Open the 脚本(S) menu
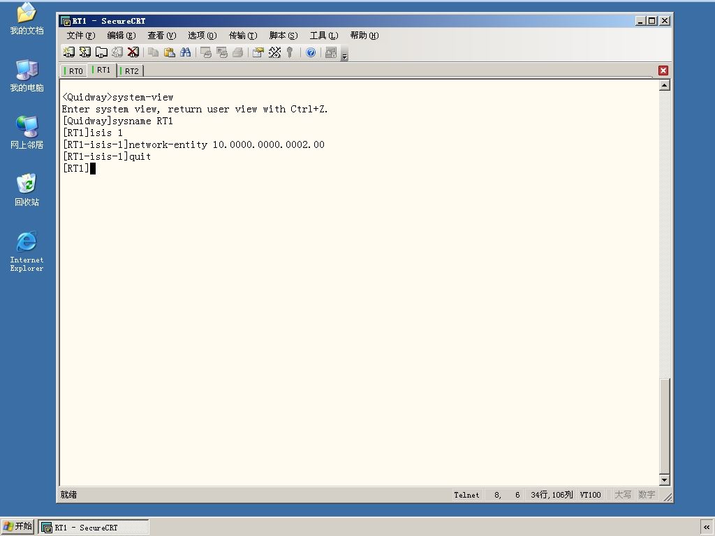 coord(283,36)
